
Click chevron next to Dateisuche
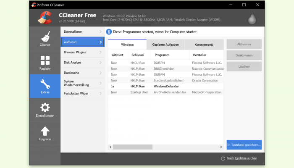(100, 73)
